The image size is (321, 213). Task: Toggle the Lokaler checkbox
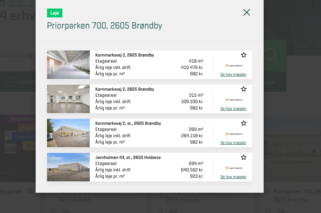tap(10, 82)
